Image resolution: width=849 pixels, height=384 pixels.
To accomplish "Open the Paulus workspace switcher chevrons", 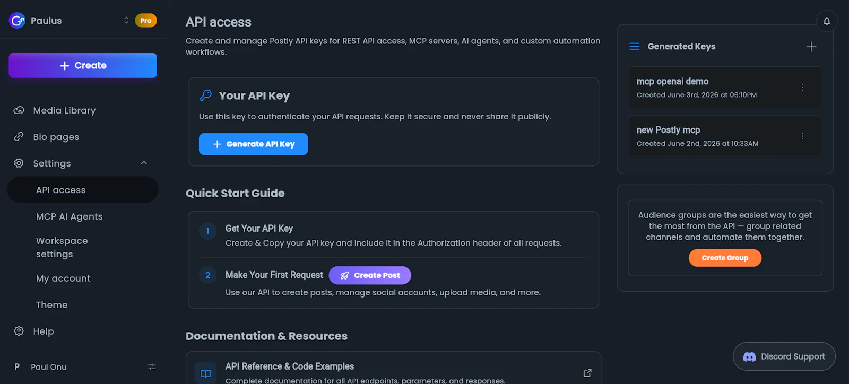I will pos(126,20).
